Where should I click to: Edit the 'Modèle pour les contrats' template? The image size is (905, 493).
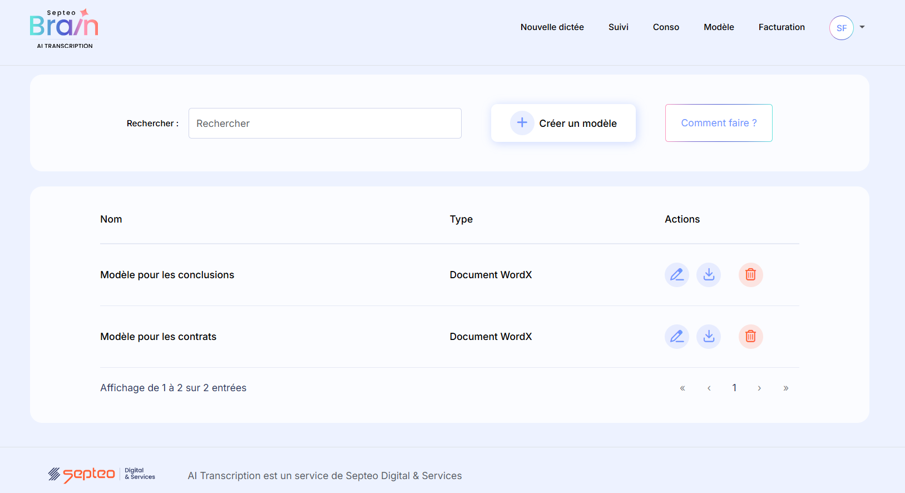click(x=676, y=337)
